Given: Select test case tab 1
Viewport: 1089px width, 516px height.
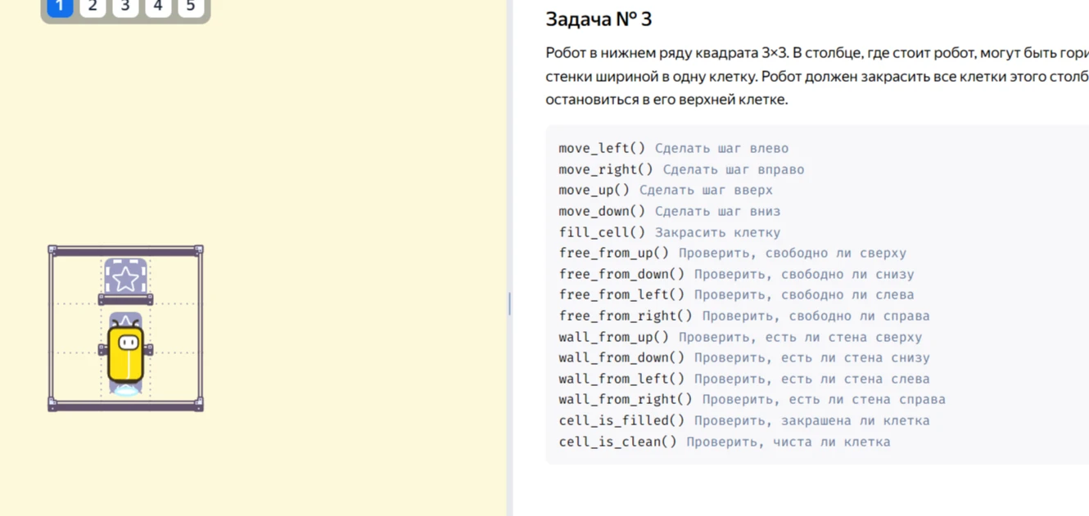Looking at the screenshot, I should 60,7.
